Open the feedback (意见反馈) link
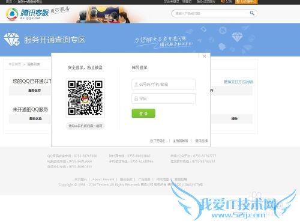 202,141
